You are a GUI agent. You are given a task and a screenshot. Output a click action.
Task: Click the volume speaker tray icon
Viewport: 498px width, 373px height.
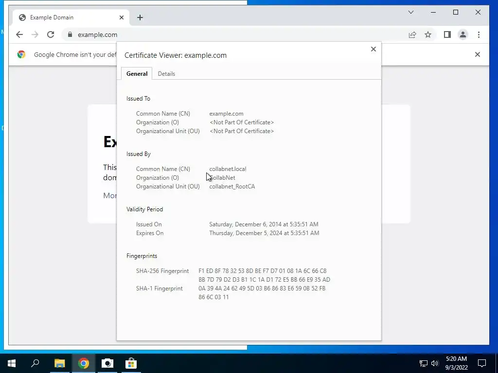tap(435, 363)
